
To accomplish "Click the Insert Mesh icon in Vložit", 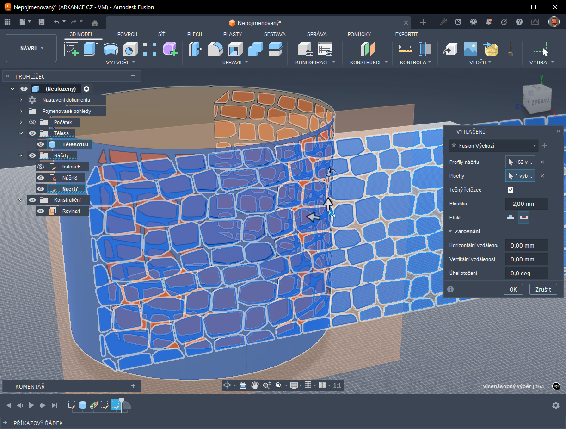I will pos(490,49).
